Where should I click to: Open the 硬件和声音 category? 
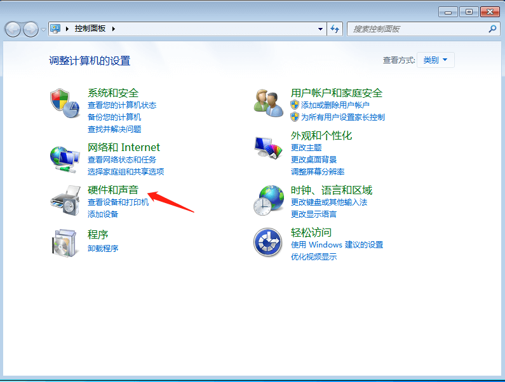(x=113, y=190)
